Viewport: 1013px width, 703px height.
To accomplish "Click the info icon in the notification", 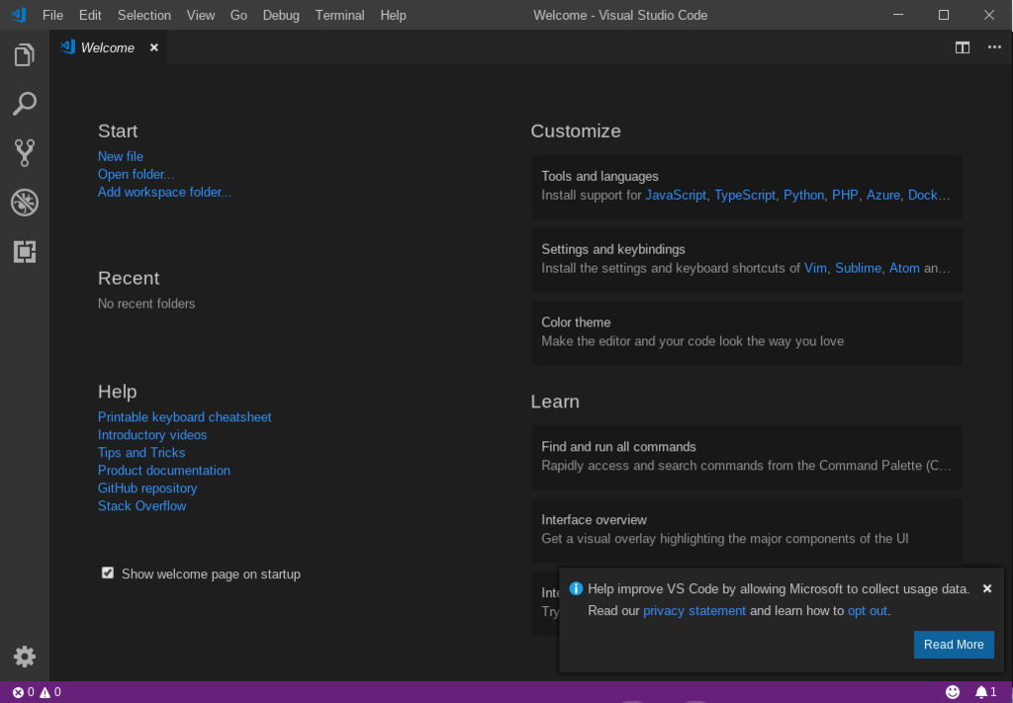I will [x=576, y=588].
